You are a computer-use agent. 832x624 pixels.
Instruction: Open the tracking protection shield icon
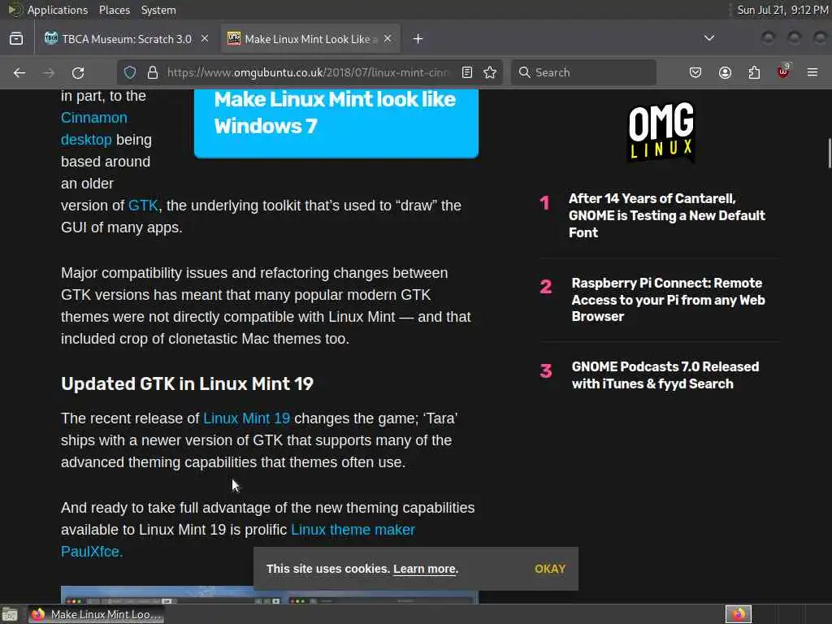[130, 72]
